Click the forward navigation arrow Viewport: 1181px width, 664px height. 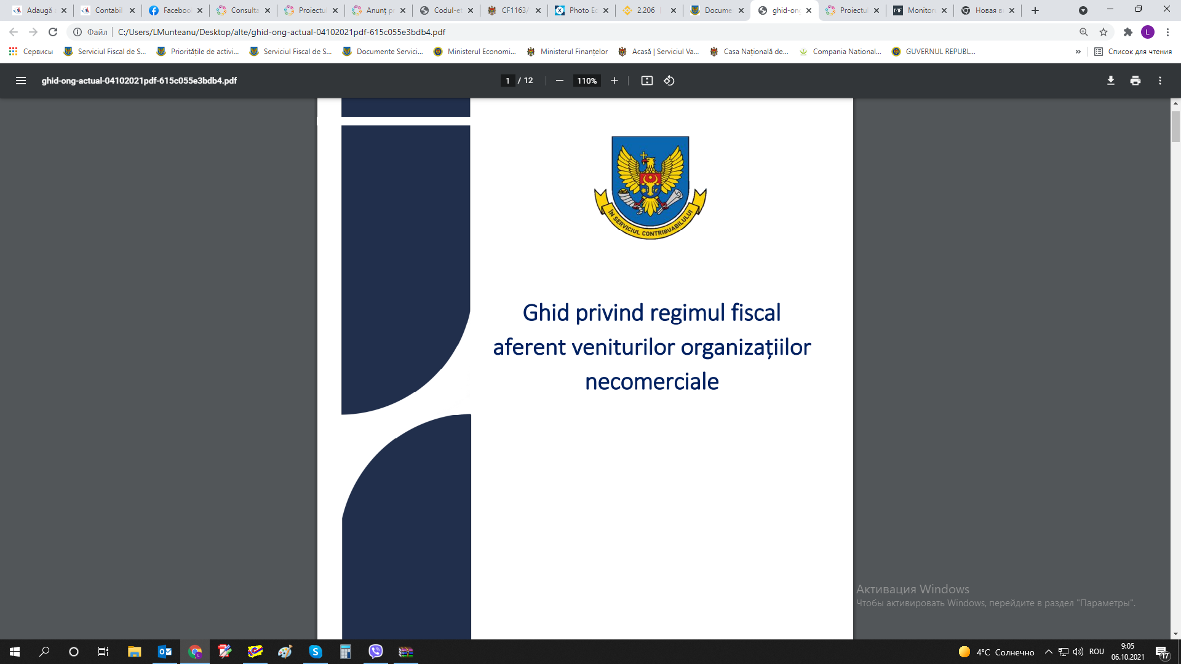point(33,32)
